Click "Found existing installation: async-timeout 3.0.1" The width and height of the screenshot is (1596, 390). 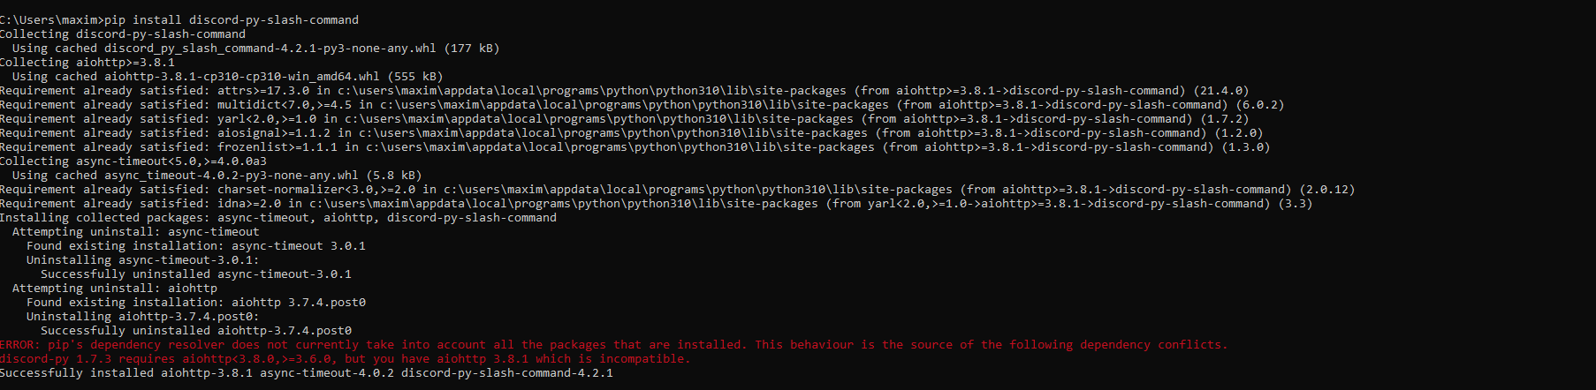(195, 245)
